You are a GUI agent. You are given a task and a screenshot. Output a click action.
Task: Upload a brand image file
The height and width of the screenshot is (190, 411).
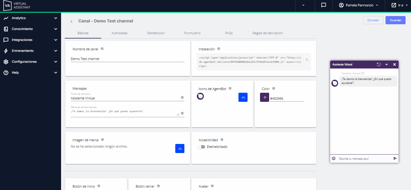(180, 148)
